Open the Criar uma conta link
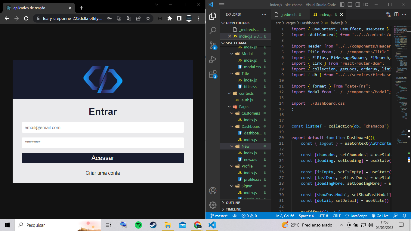 point(103,173)
